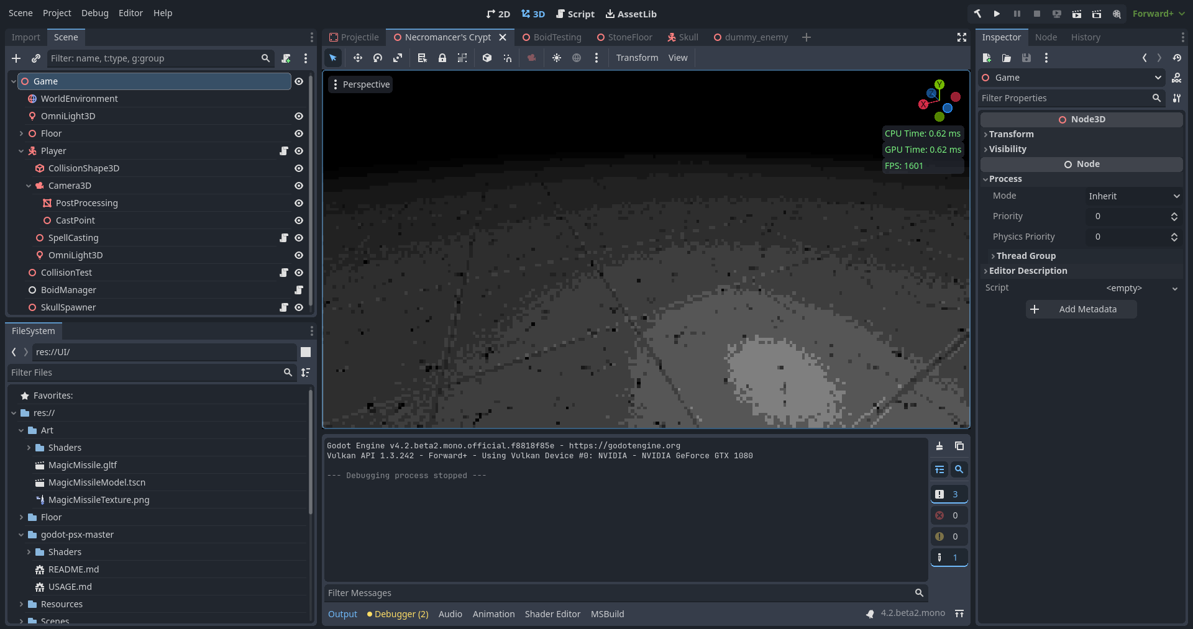This screenshot has width=1193, height=629.
Task: Toggle visibility of Camera3D node
Action: click(299, 186)
